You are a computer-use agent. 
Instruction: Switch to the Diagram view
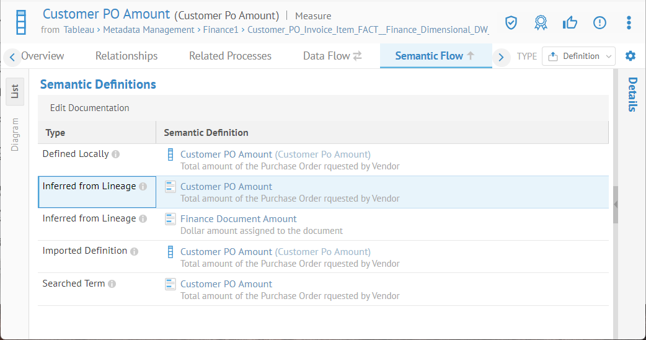[x=14, y=134]
